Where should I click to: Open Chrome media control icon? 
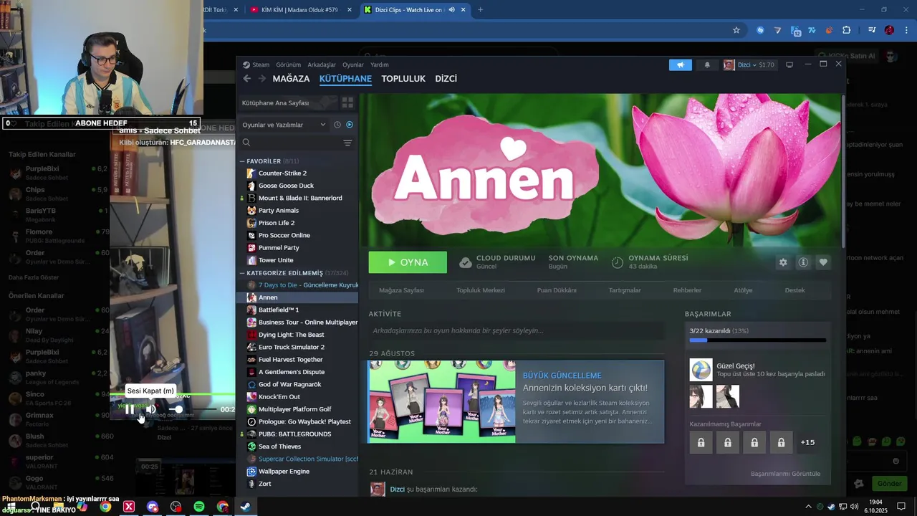(x=872, y=30)
